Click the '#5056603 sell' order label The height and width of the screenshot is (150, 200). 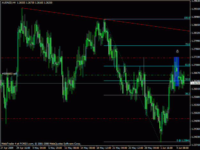(9, 74)
